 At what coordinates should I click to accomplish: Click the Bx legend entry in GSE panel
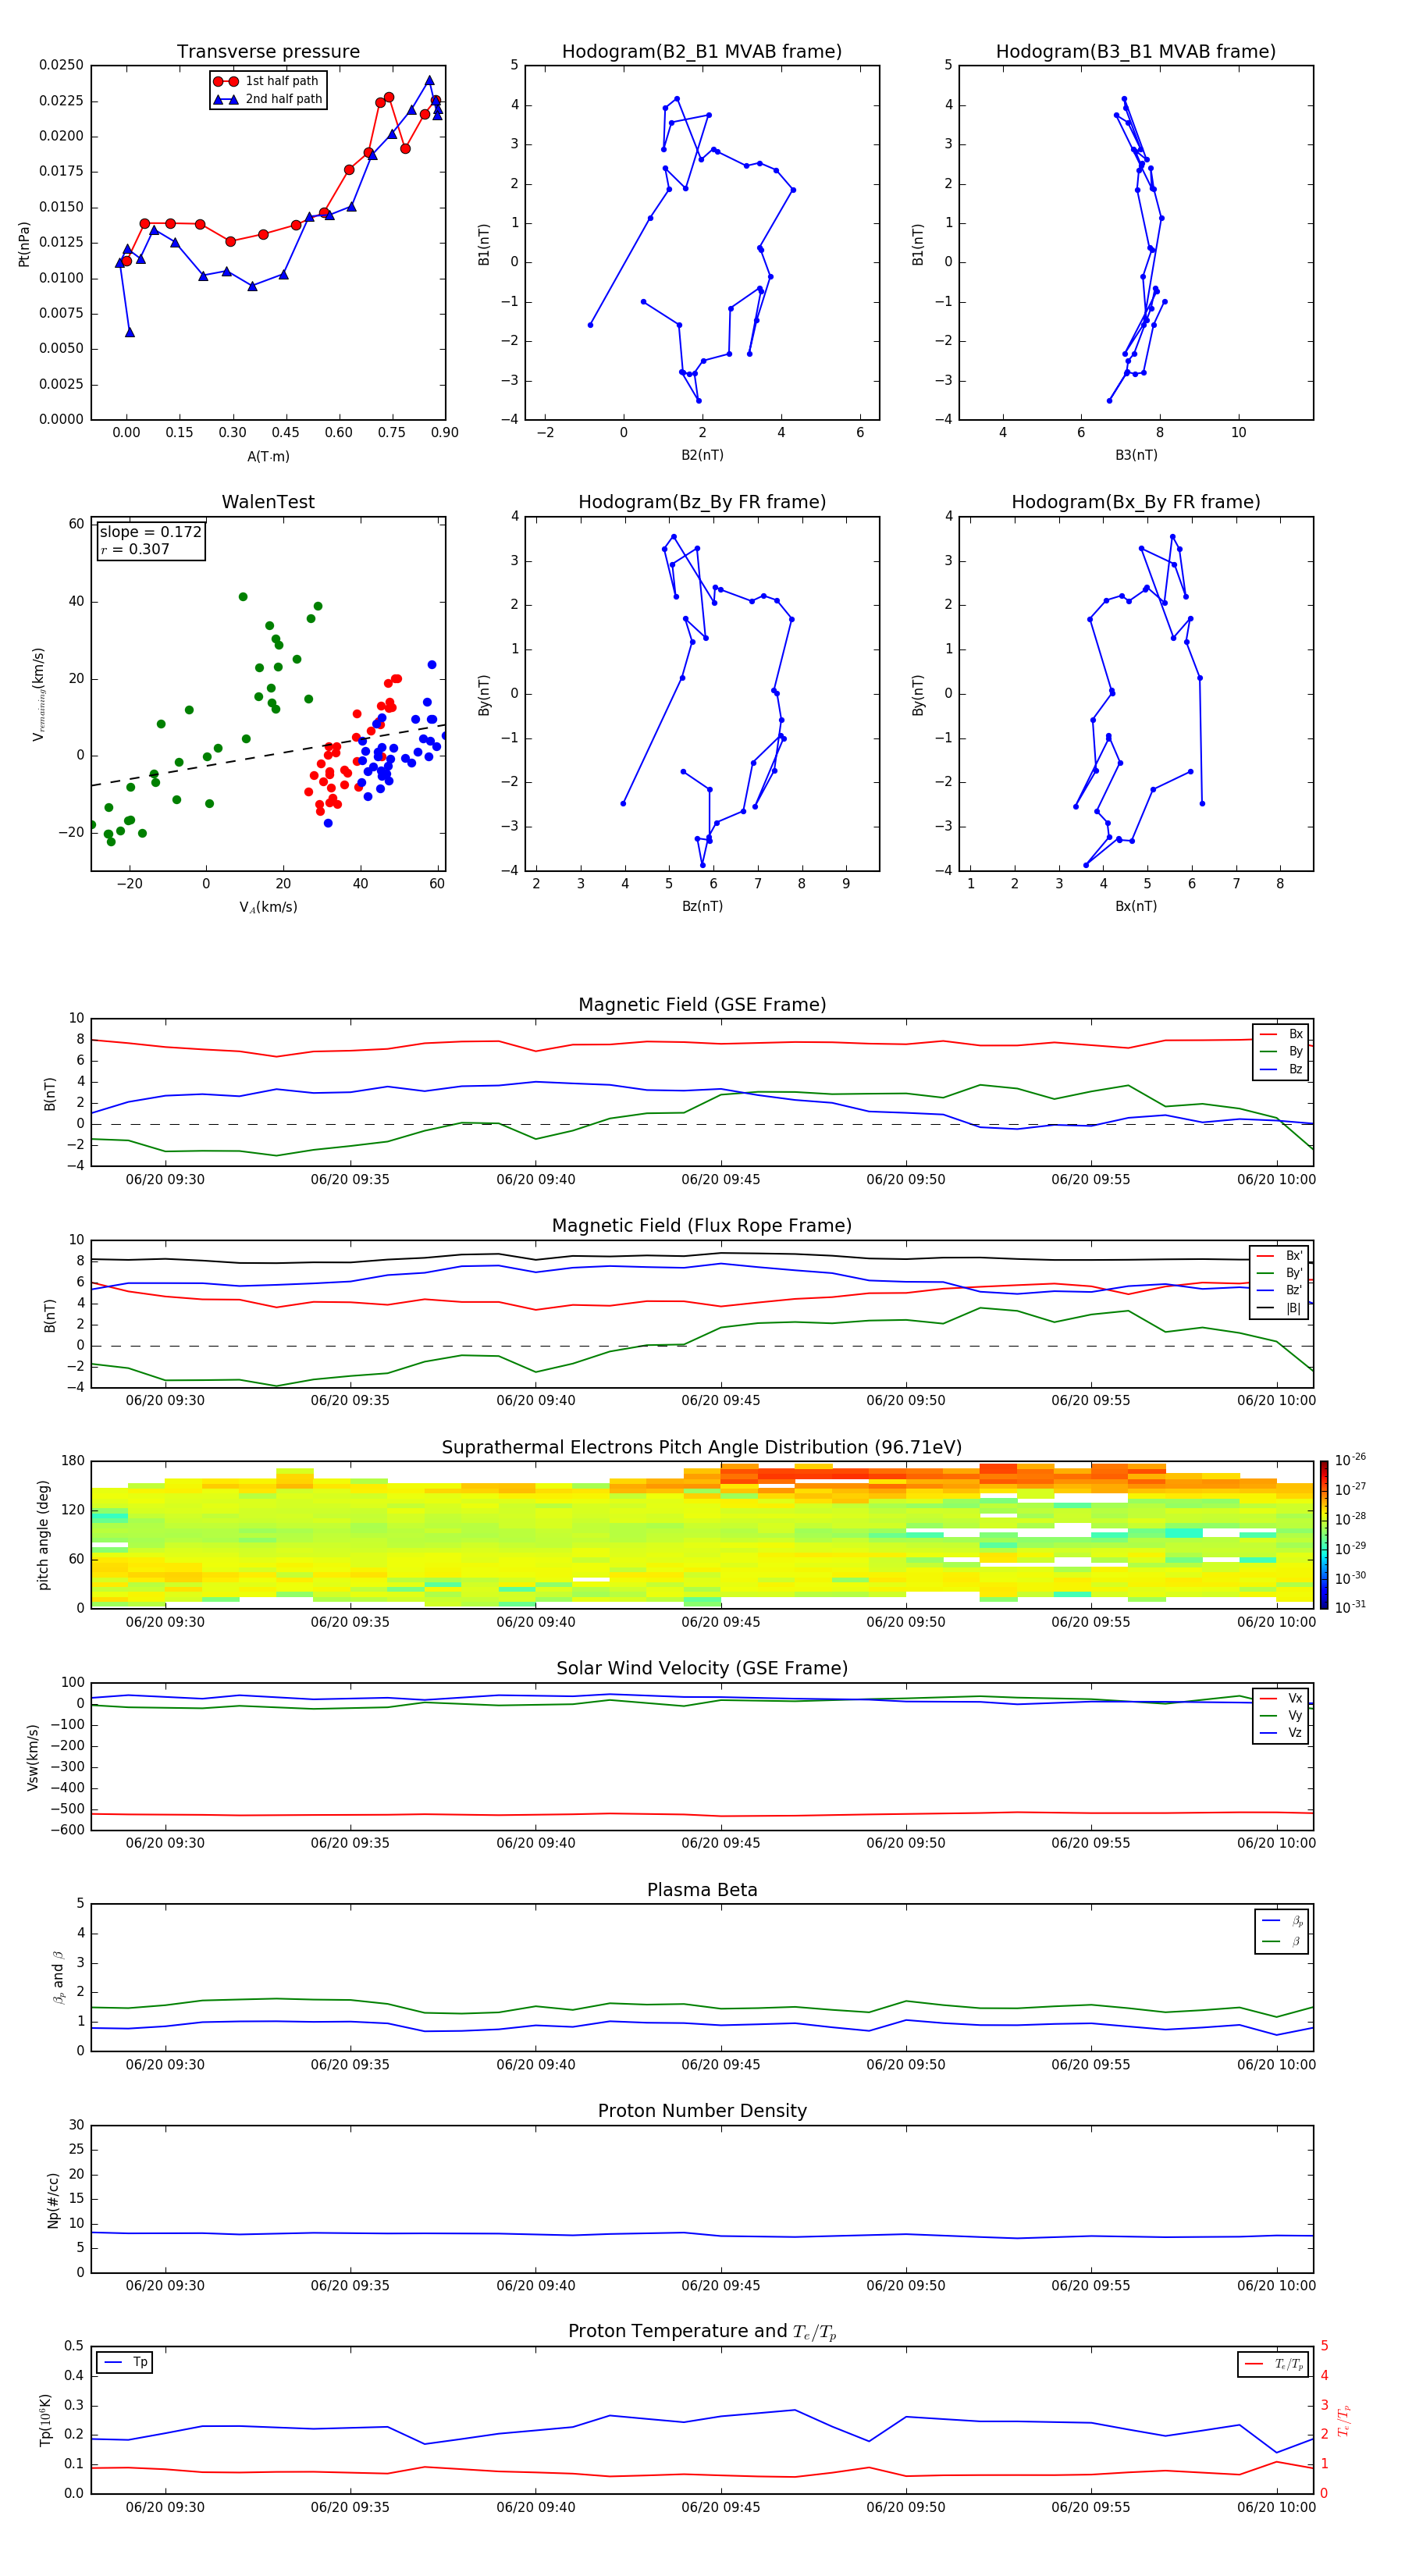[x=1281, y=1034]
